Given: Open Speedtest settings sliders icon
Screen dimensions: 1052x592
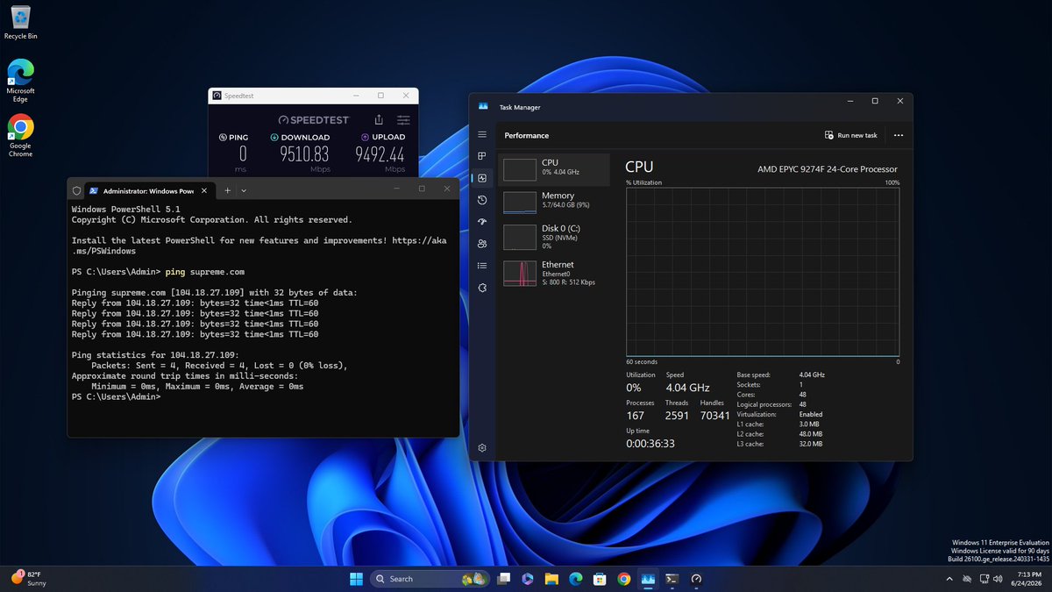Looking at the screenshot, I should (403, 119).
